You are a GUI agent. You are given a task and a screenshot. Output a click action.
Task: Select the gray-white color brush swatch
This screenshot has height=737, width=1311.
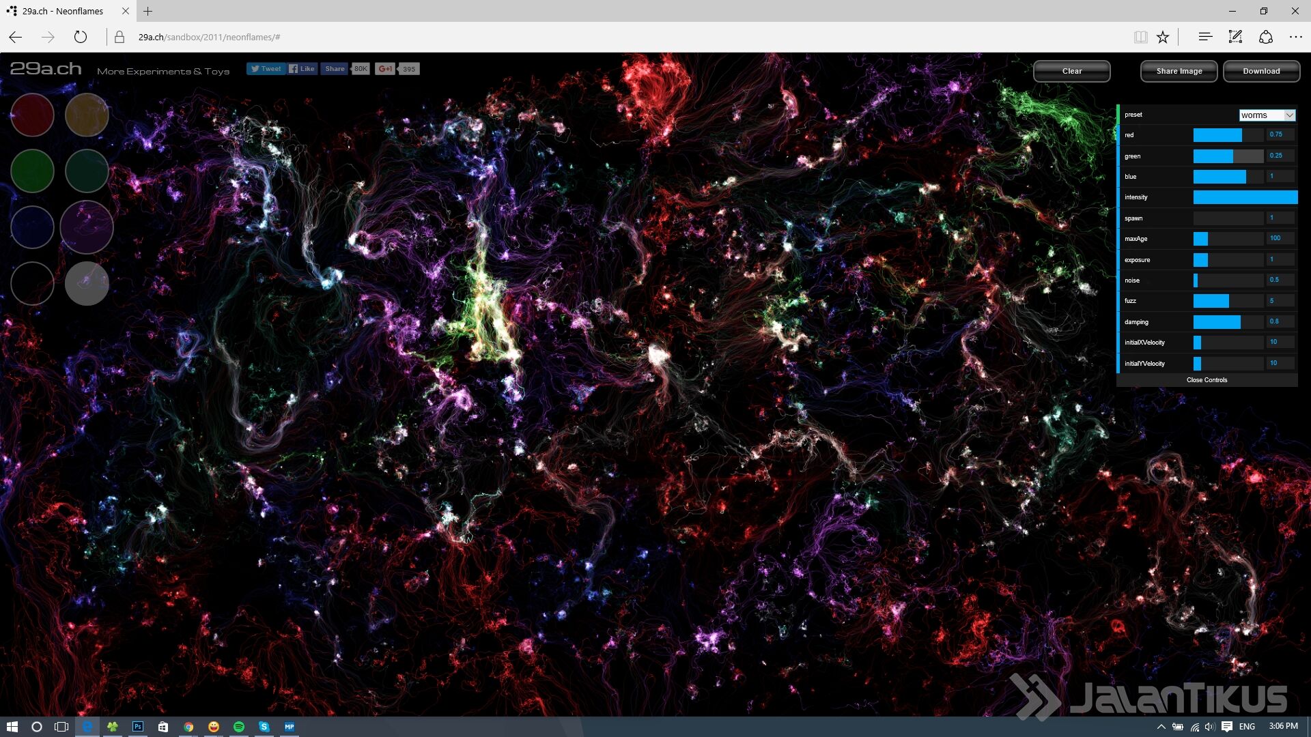coord(87,283)
